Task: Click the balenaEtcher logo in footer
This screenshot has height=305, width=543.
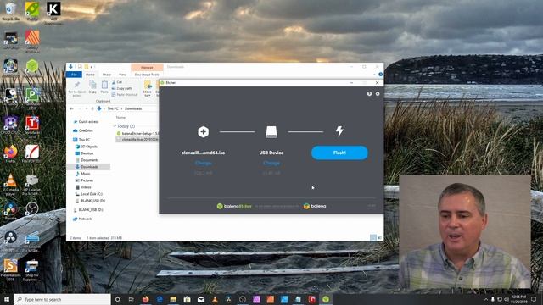Action: tap(234, 206)
